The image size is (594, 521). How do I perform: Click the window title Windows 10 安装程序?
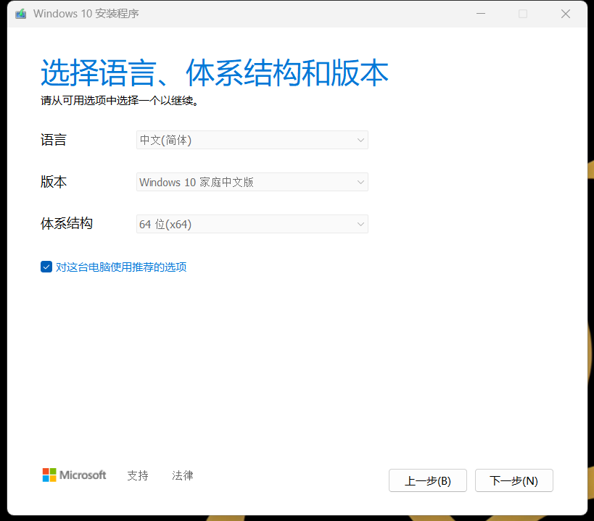pos(86,14)
